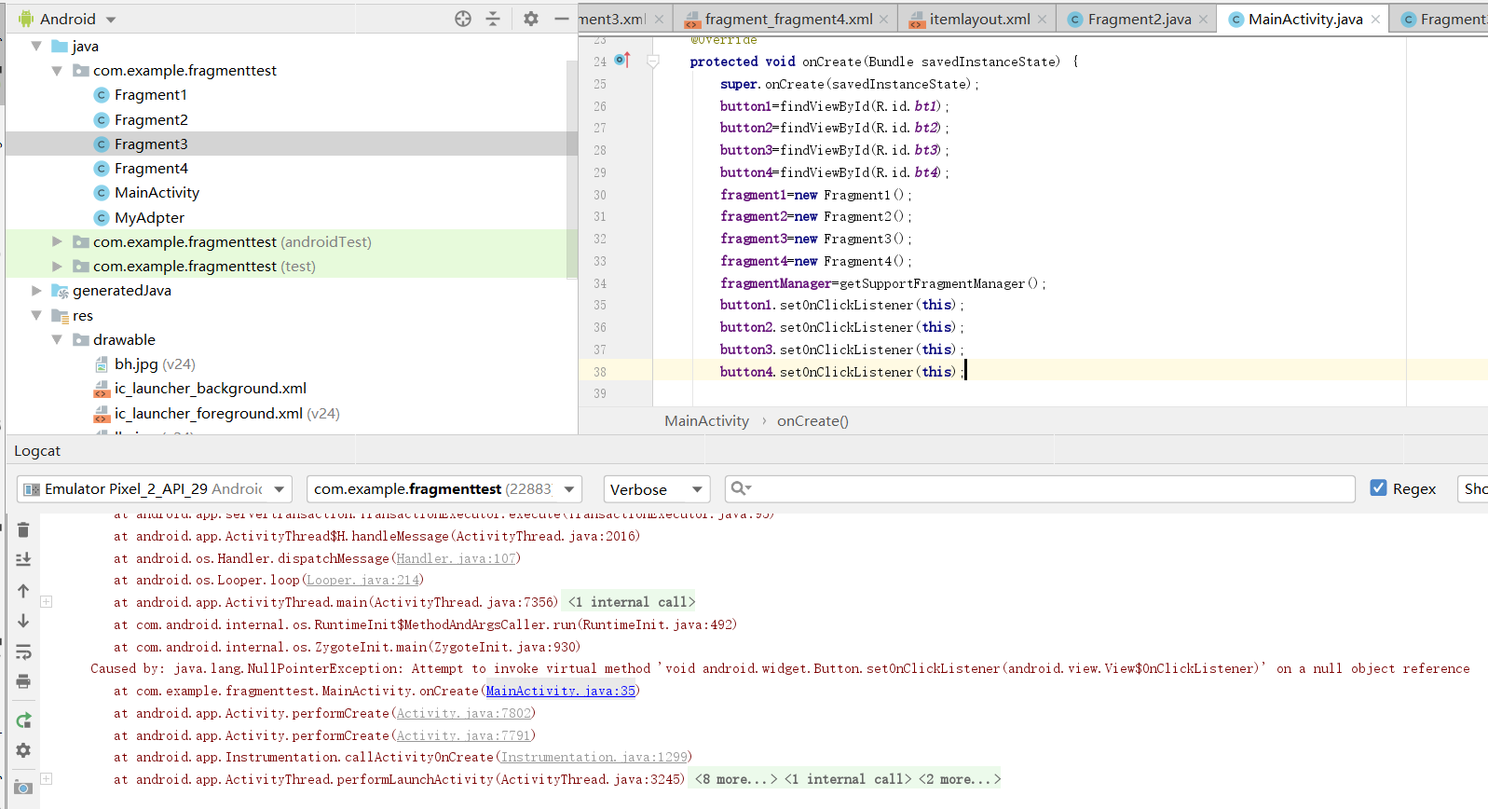Viewport: 1488px width, 809px height.
Task: Expand the generatedJava node
Action: [36, 291]
